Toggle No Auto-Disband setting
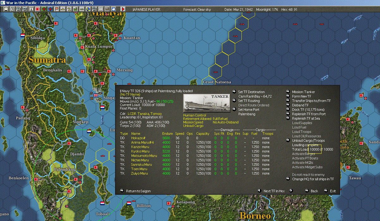Image resolution: width=380 pixels, height=221 pixels. point(226,122)
